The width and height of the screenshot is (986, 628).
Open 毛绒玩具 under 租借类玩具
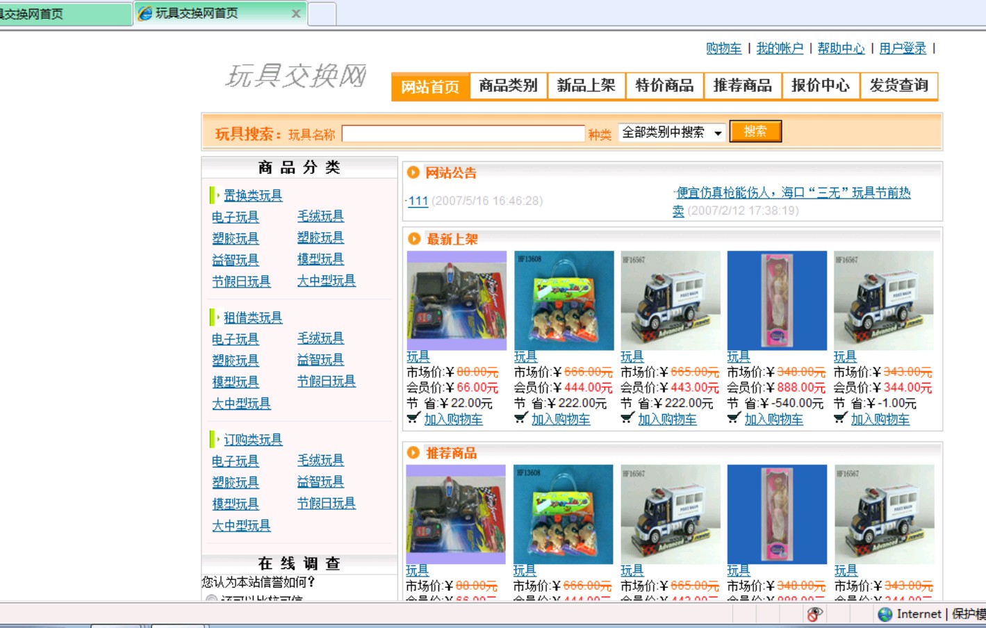pos(320,338)
